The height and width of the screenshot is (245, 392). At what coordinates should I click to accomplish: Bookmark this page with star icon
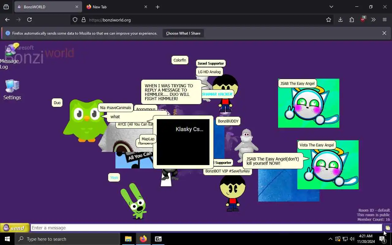point(329,20)
